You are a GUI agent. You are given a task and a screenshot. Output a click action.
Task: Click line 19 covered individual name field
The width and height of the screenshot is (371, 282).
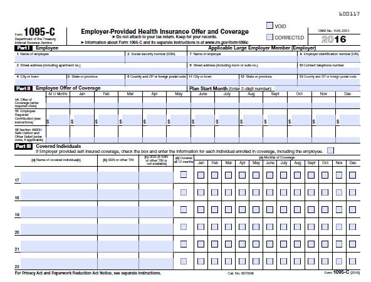click(x=59, y=212)
